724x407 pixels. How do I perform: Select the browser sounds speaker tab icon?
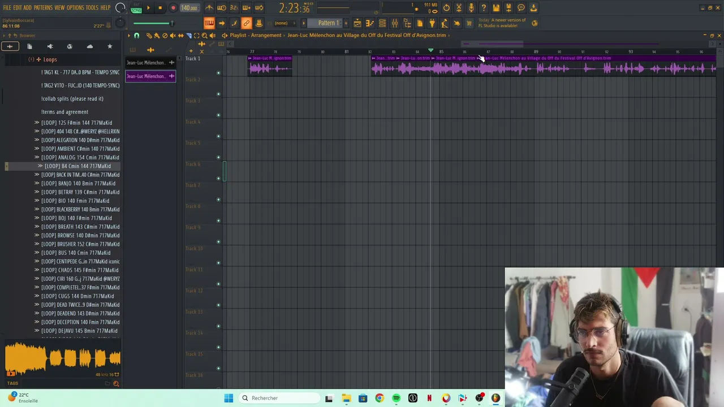(x=50, y=46)
